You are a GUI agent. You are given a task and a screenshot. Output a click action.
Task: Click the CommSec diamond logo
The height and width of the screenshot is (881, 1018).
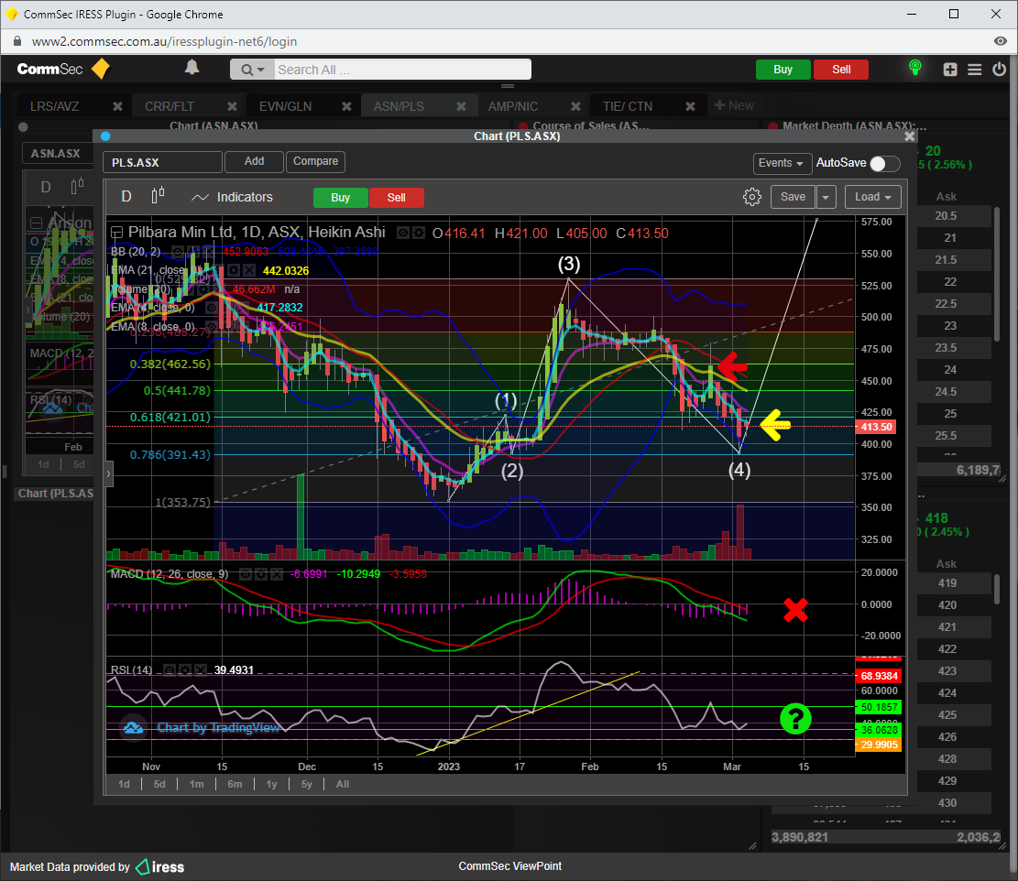point(101,69)
